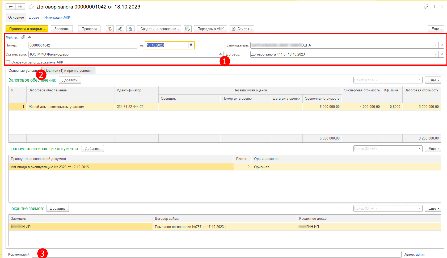447x258 pixels.
Task: Focus the Номер input field
Action: (83, 45)
